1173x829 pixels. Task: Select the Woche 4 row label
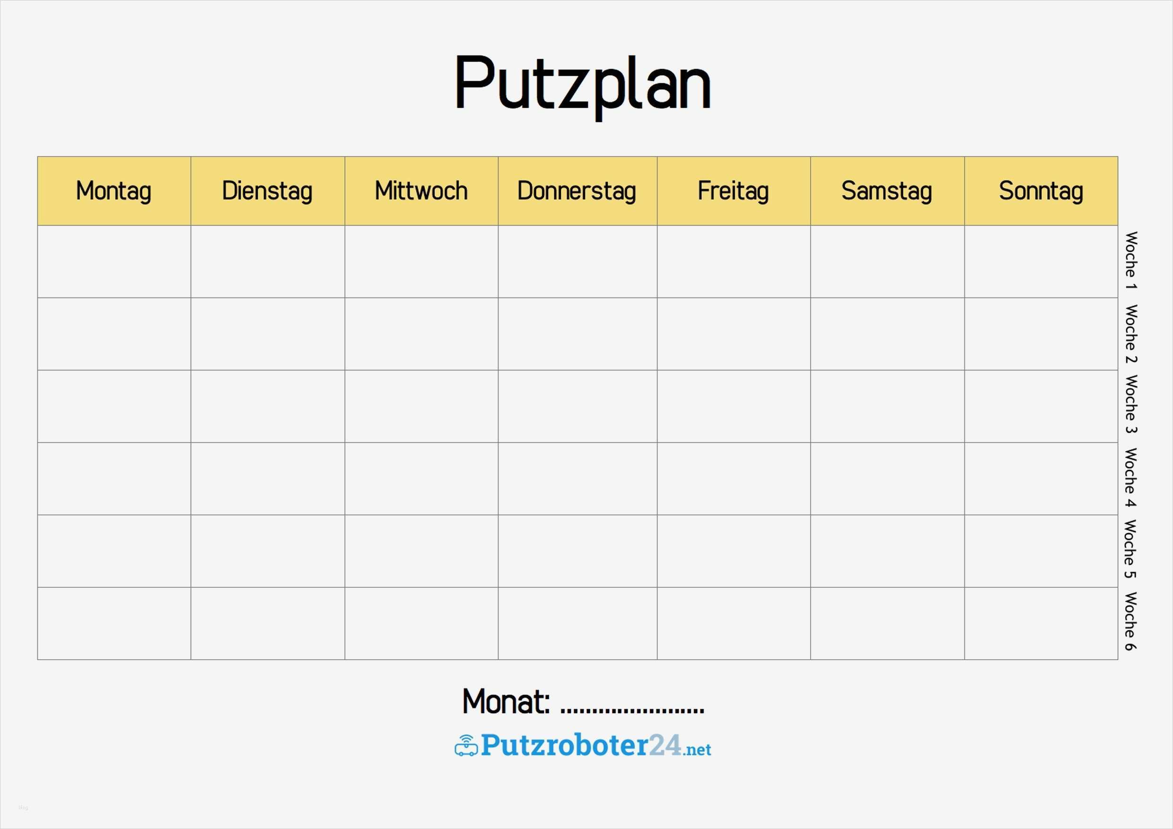tap(1130, 478)
